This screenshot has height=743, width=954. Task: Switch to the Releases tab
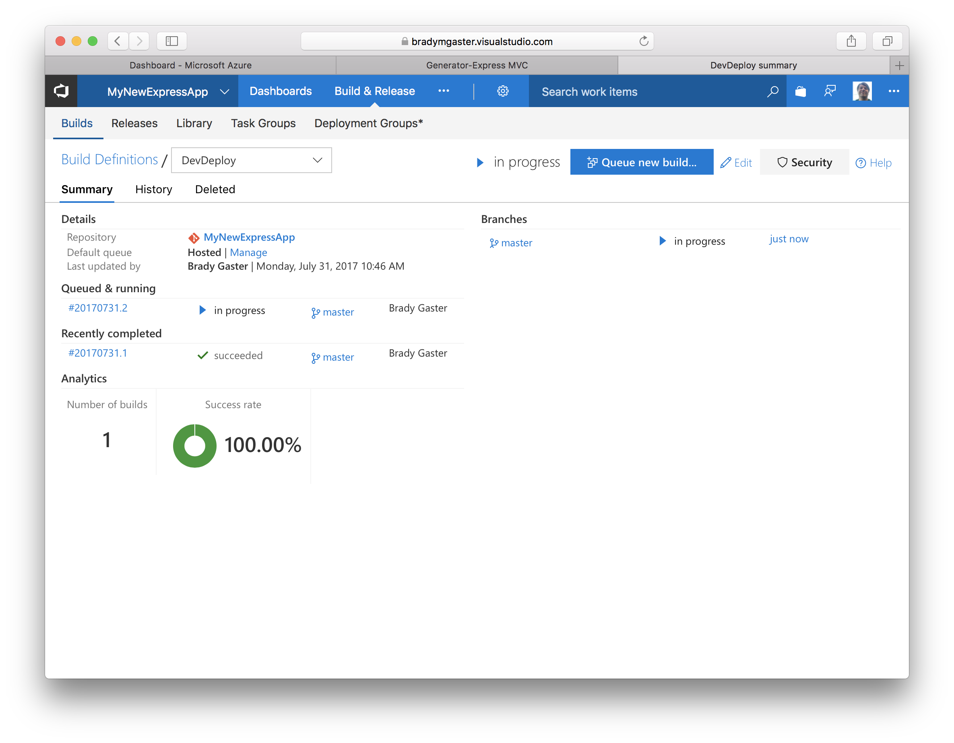(134, 123)
